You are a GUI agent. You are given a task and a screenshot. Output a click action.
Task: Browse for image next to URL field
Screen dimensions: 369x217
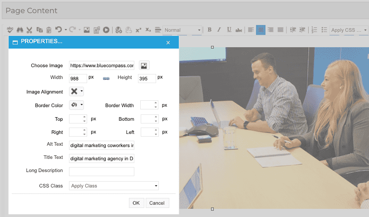(144, 65)
